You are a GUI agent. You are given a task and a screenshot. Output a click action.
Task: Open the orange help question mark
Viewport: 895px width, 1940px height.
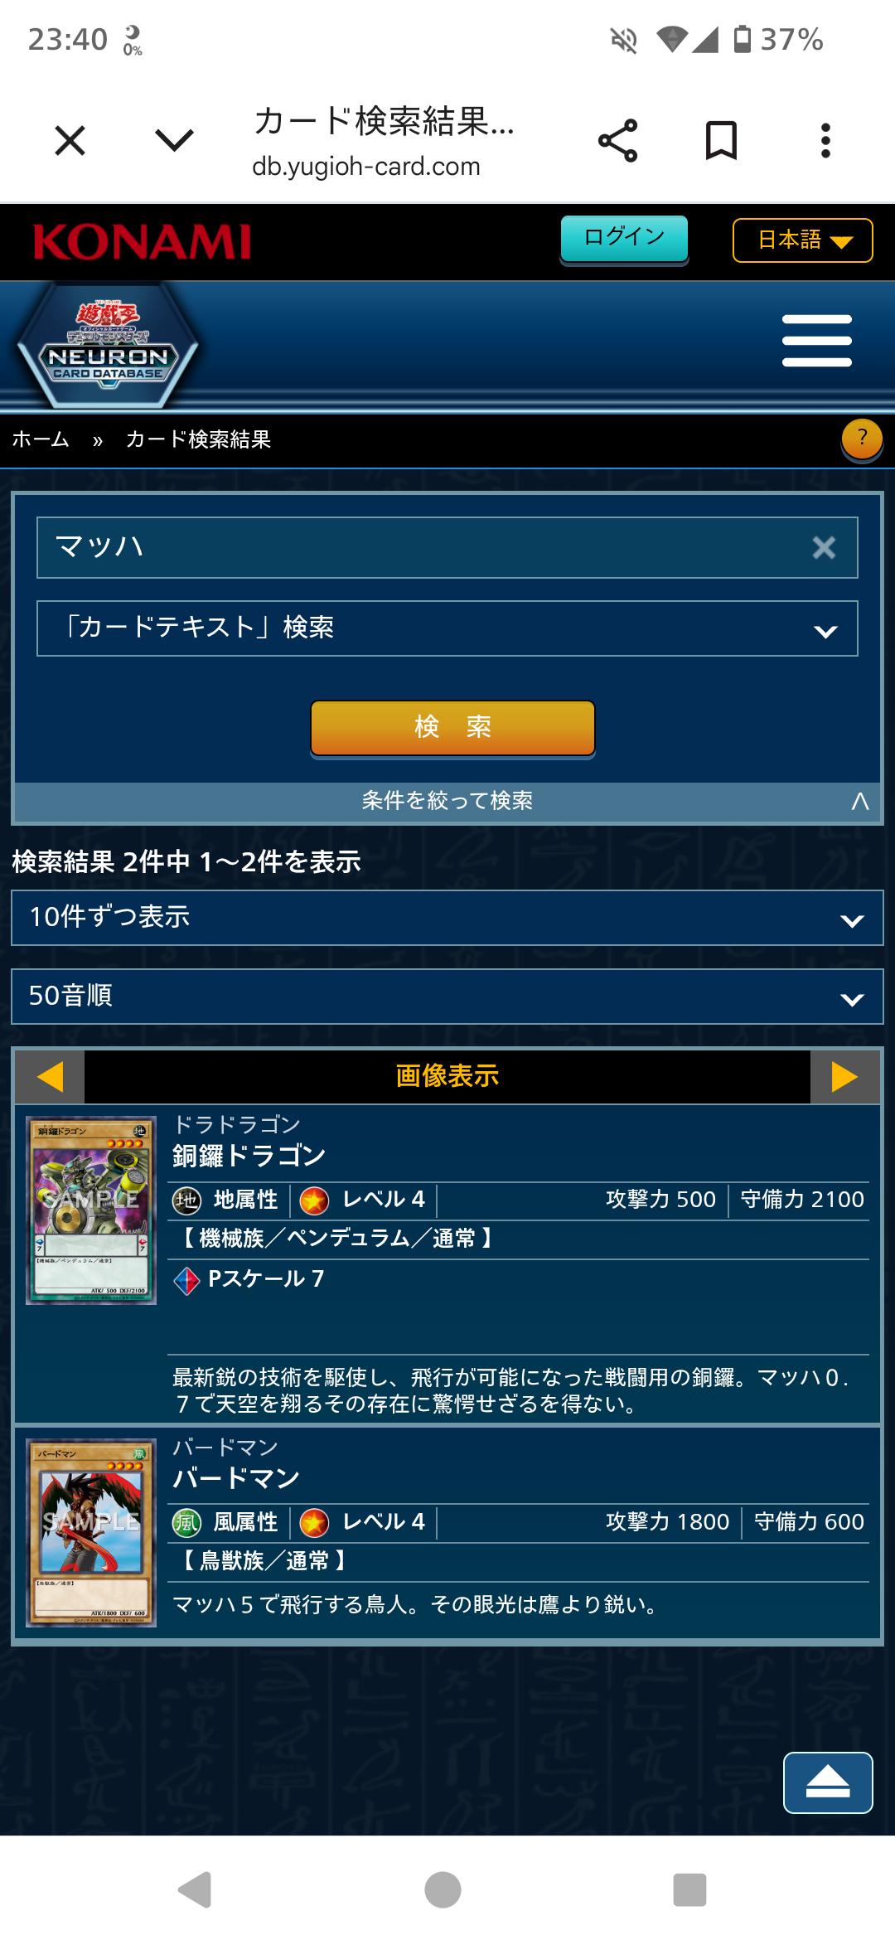click(862, 439)
